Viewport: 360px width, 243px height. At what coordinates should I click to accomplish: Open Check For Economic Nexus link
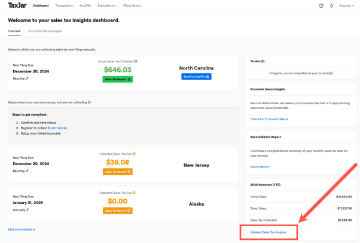[269, 119]
